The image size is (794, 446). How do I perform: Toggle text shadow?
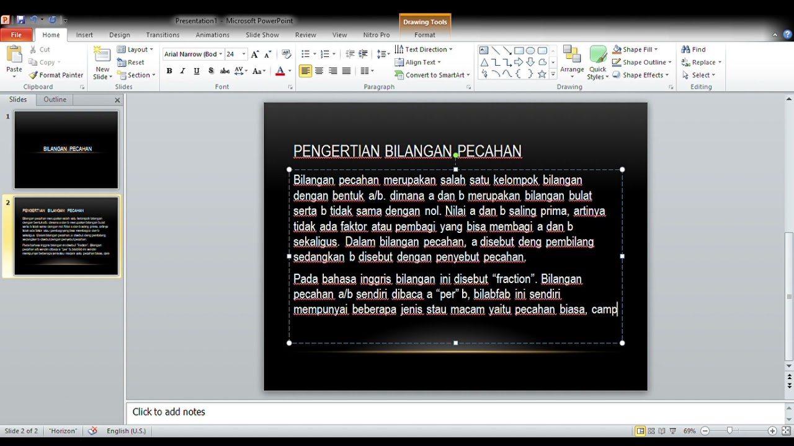pyautogui.click(x=211, y=71)
